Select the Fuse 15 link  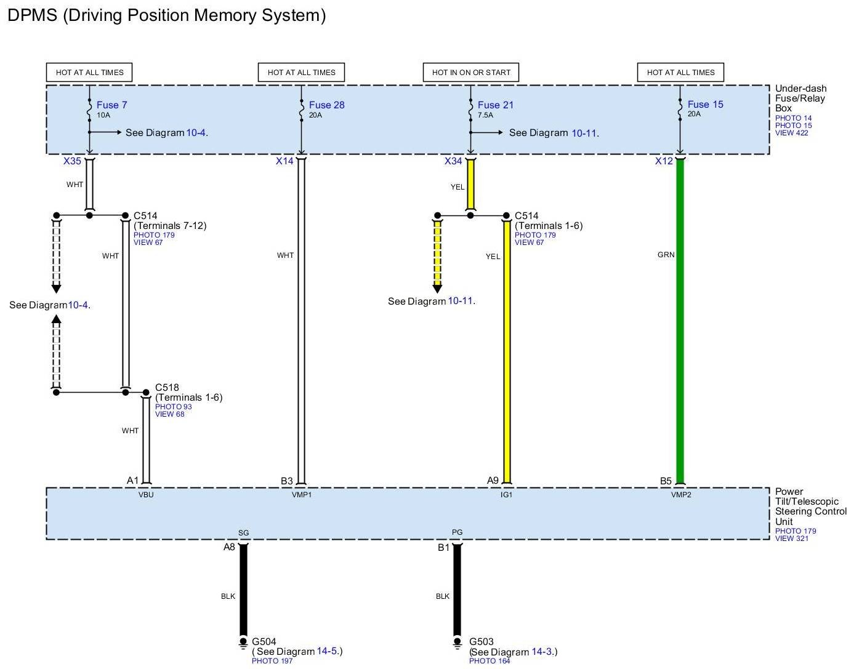(x=705, y=105)
